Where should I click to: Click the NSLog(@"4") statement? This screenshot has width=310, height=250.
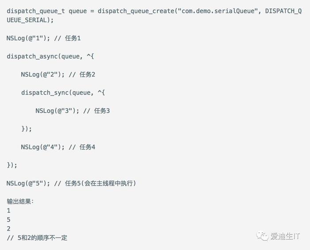tap(43, 147)
